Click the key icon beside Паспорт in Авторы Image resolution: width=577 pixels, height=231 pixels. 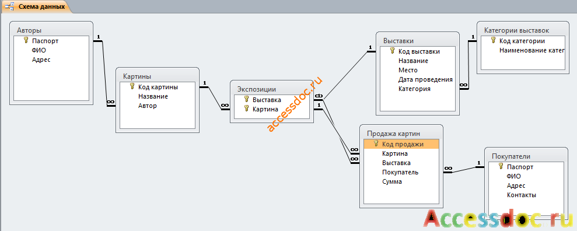coord(26,40)
